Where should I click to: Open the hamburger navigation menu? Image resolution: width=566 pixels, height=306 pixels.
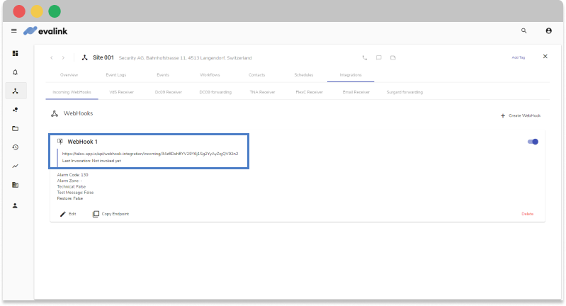coord(14,30)
